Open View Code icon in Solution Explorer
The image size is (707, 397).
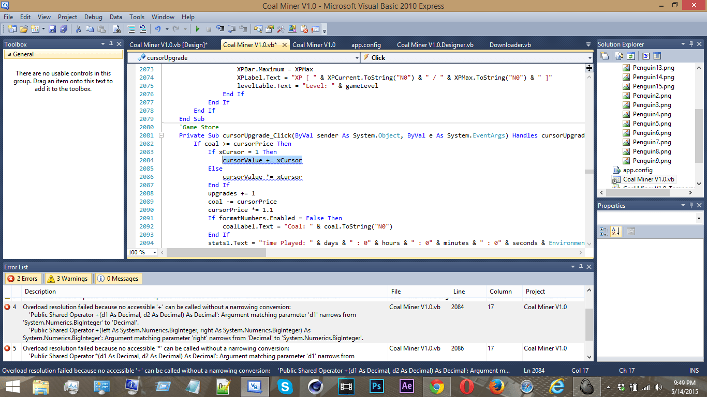click(646, 56)
